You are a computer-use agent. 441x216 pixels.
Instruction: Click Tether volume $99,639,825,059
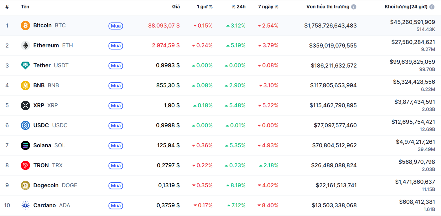[412, 62]
